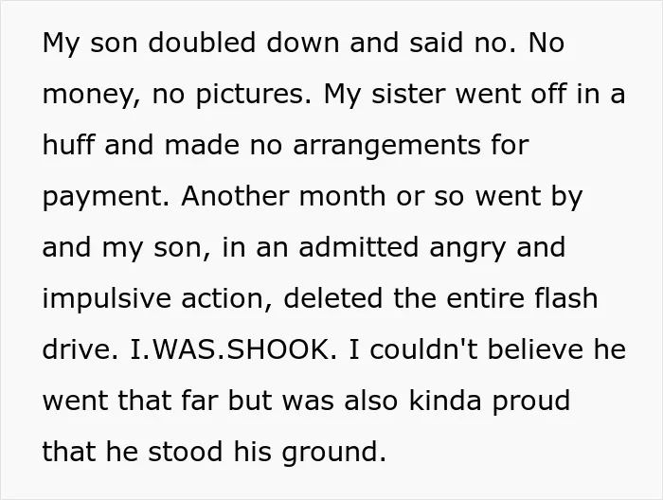This screenshot has height=500, width=663.
Task: Select the word "admitted"
Action: click(359, 247)
